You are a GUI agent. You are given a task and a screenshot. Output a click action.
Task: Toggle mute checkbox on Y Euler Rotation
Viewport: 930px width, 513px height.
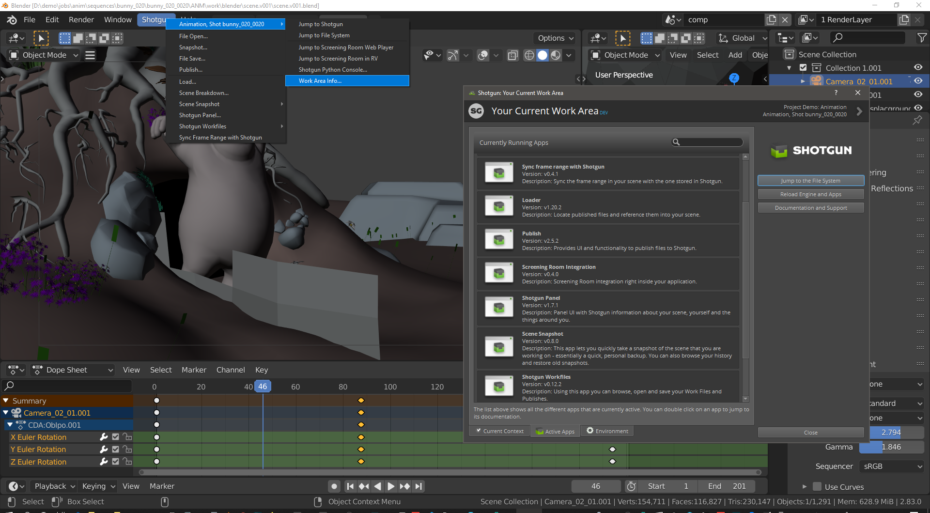[115, 449]
